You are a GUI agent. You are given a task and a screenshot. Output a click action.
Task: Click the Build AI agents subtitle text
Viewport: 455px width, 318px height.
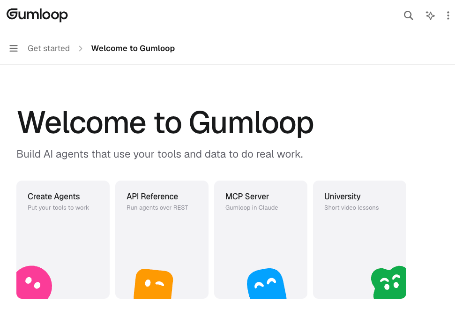click(160, 154)
